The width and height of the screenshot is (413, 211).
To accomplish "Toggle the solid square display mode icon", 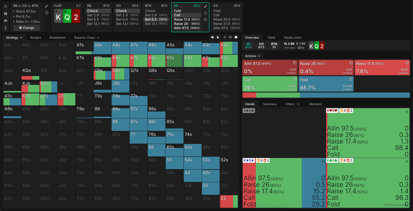I will pos(236,37).
